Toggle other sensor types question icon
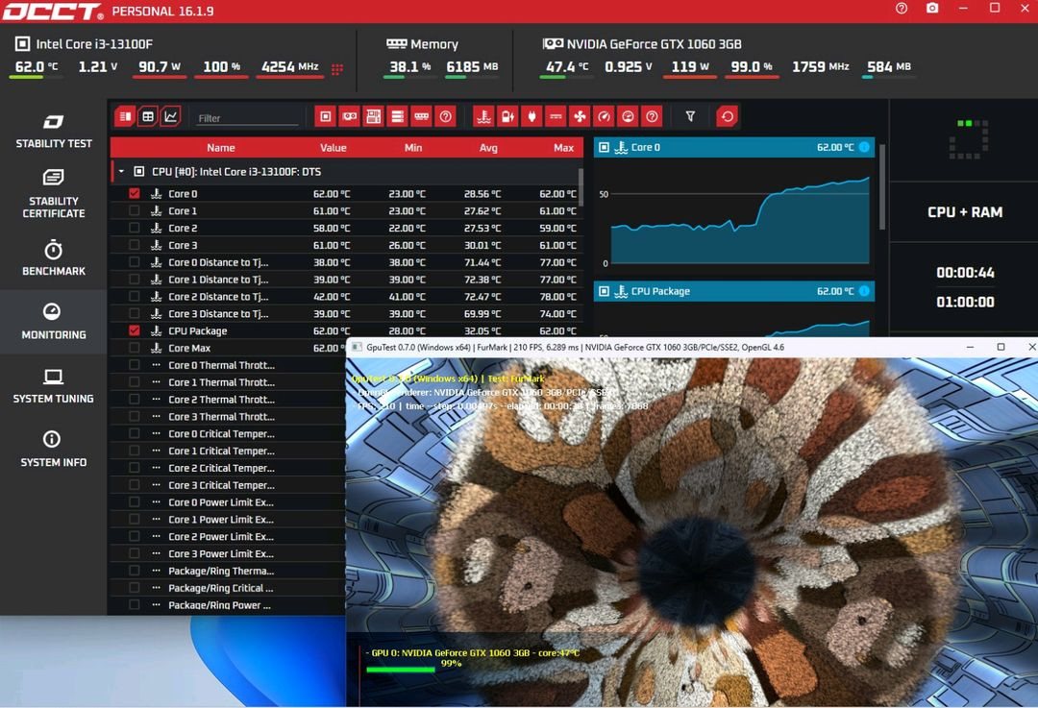The height and width of the screenshot is (708, 1038). point(652,117)
